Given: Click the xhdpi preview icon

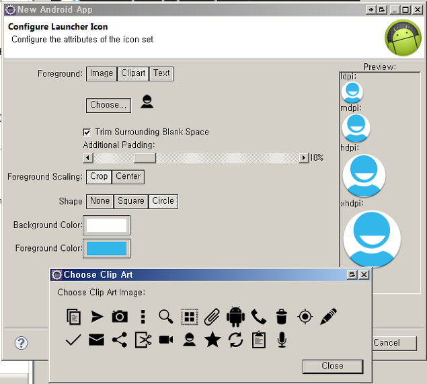Looking at the screenshot, I should click(x=372, y=238).
